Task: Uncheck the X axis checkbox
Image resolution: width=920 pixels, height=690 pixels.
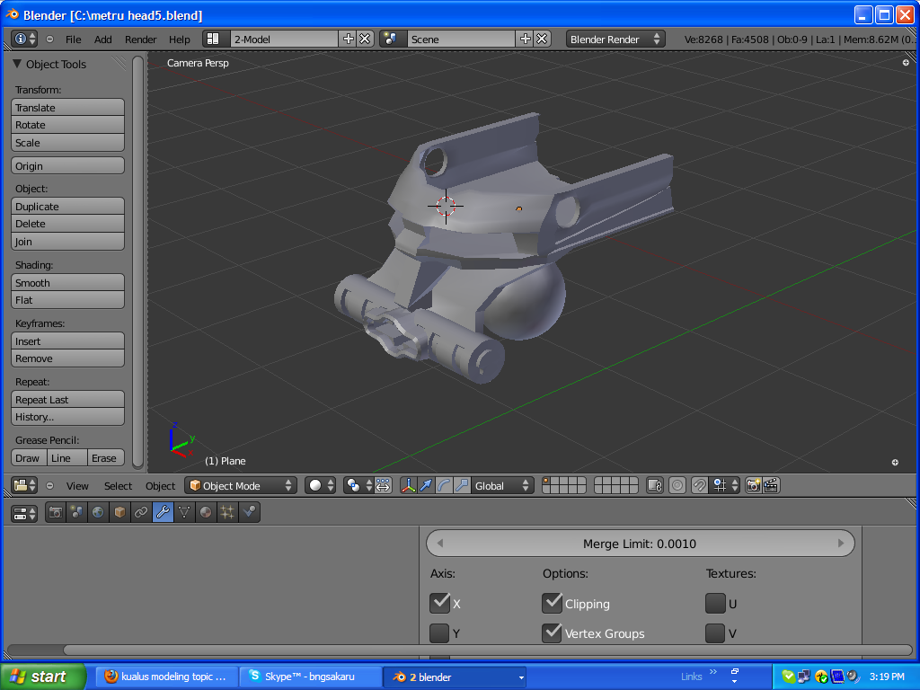Action: [439, 603]
